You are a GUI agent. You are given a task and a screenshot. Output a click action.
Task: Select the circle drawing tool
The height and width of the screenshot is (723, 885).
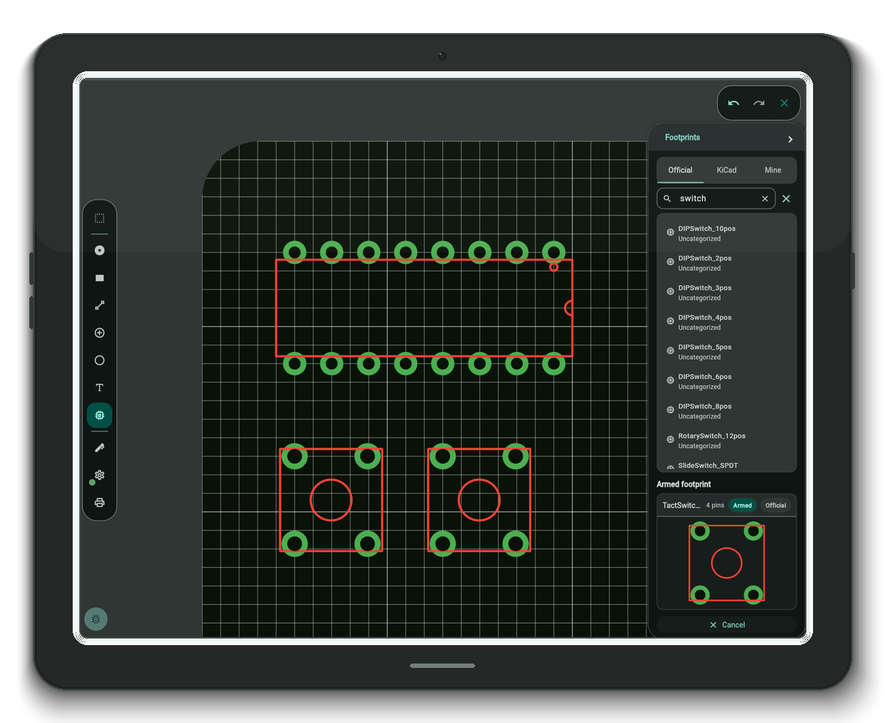tap(99, 360)
